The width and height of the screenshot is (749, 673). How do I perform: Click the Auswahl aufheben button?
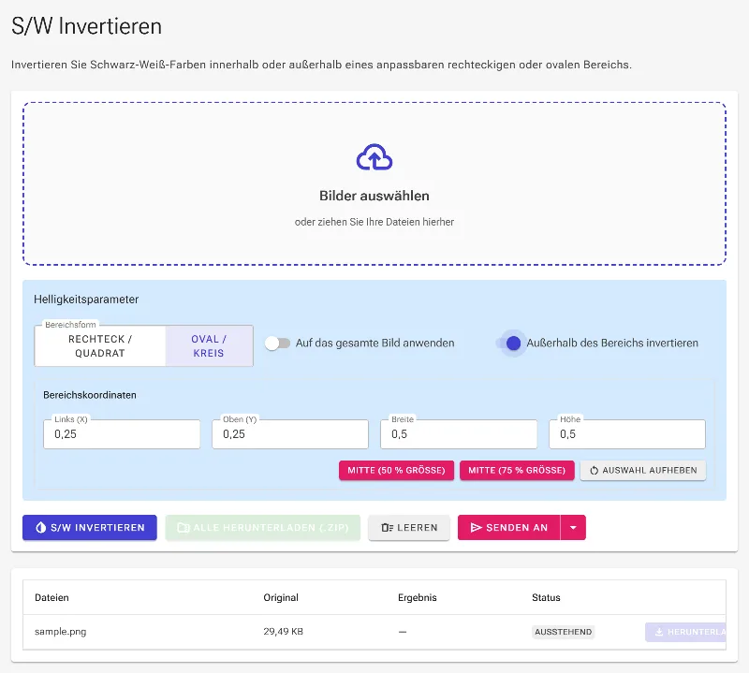point(643,471)
